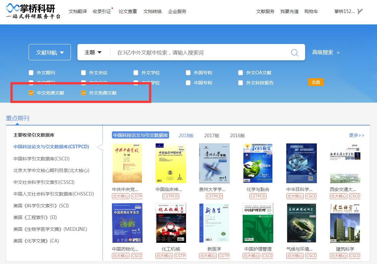Open the 西安交通大学学报 journal cover
Image resolution: width=377 pixels, height=264 pixels.
tap(345, 163)
